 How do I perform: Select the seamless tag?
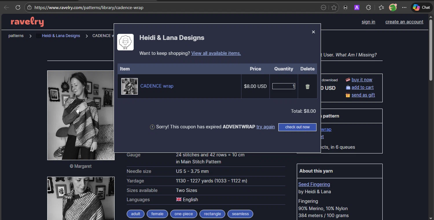(x=240, y=214)
